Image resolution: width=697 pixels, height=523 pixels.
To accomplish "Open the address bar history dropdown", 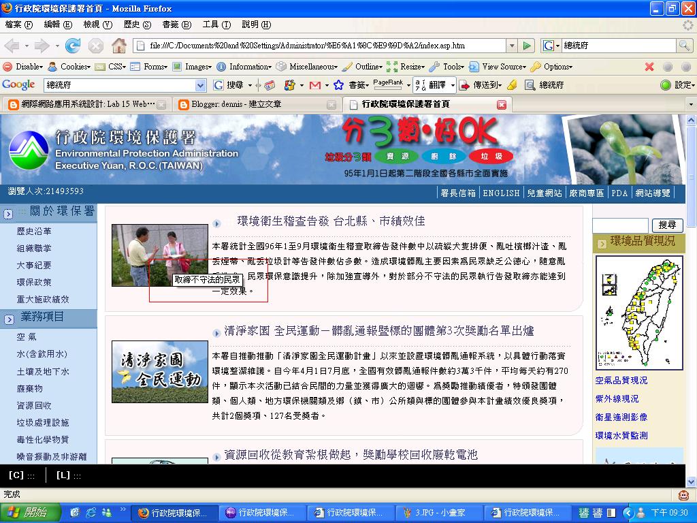I will point(512,46).
